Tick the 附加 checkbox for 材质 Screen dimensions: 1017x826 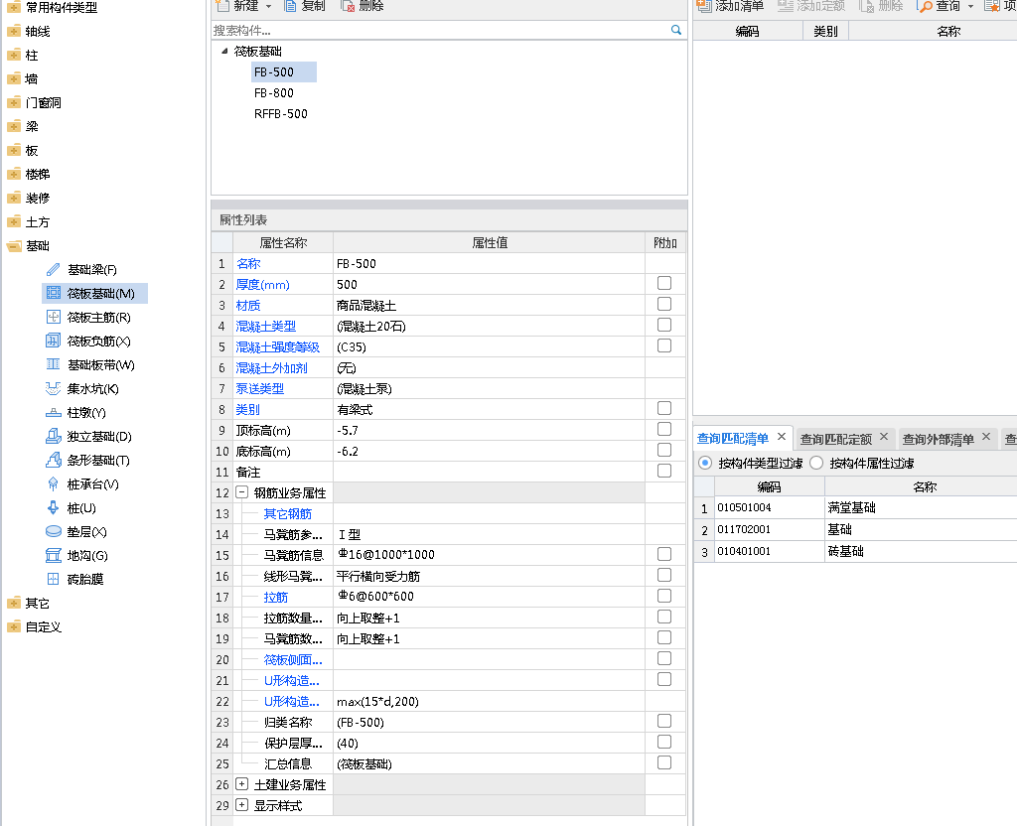664,304
